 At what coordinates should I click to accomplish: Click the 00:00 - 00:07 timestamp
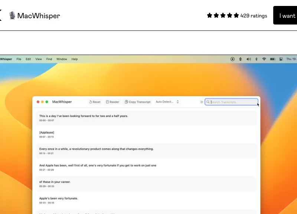coord(47,120)
